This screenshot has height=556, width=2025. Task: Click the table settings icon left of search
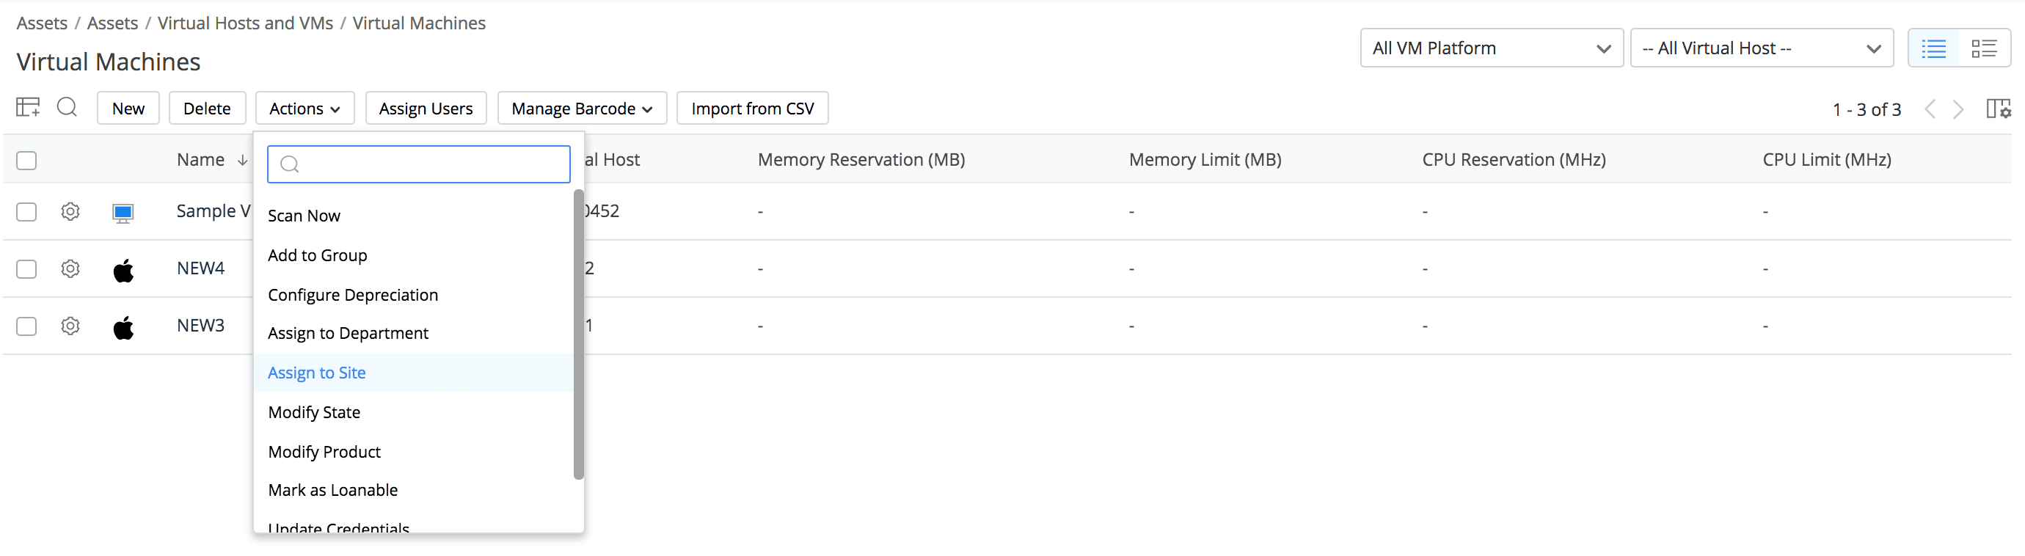click(x=28, y=107)
